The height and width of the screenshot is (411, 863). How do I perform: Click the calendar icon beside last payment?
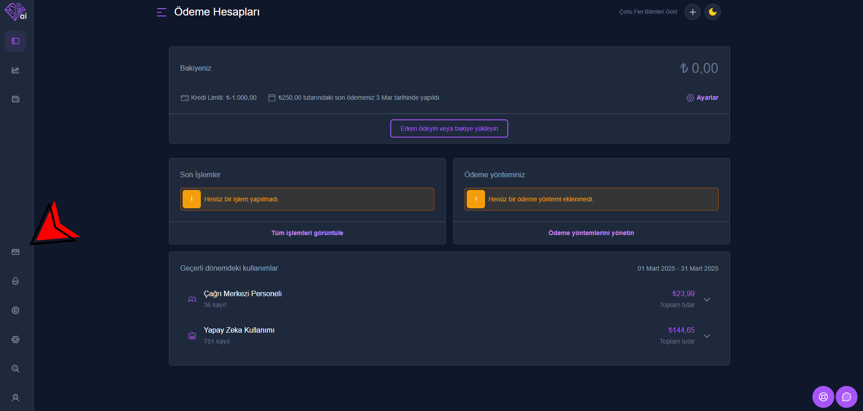(x=272, y=98)
